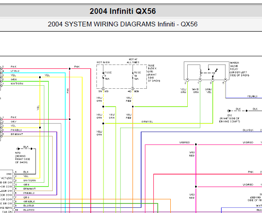Viewport: 262px width, 213px height.
Task: Click "2004 SYSTEM WIRING DIAGRAMS Infiniti - QX56" subtitle
Action: (123, 24)
